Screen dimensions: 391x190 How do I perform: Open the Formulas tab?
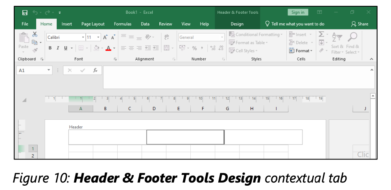[x=123, y=24]
